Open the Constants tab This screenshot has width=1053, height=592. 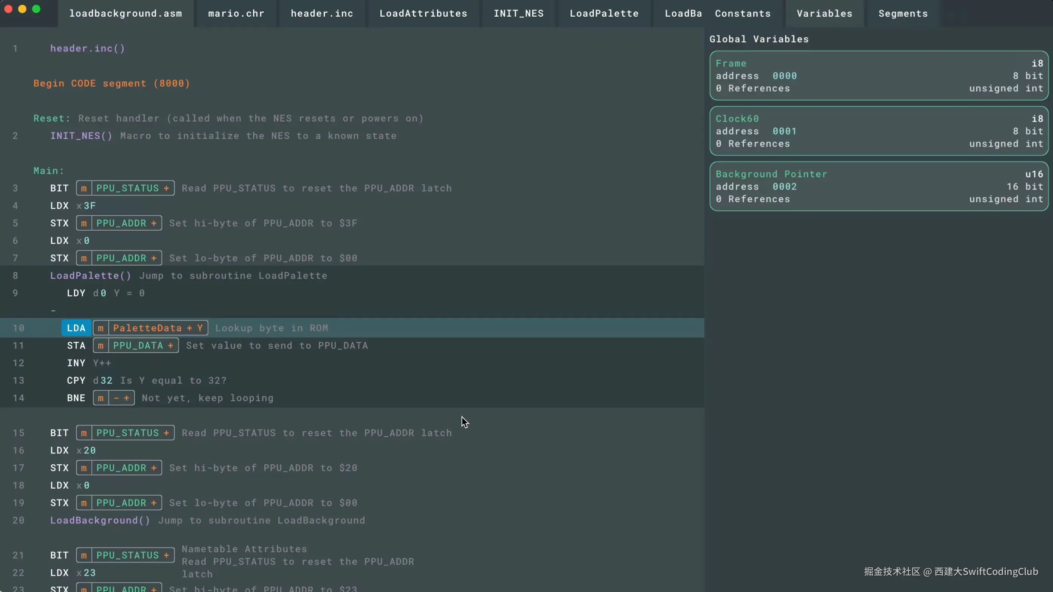743,14
